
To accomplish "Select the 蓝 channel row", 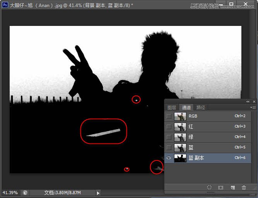I will click(213, 147).
